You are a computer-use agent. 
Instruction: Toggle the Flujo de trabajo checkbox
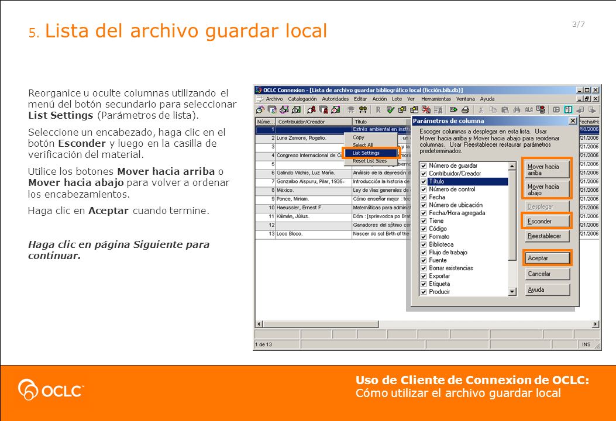tap(424, 252)
